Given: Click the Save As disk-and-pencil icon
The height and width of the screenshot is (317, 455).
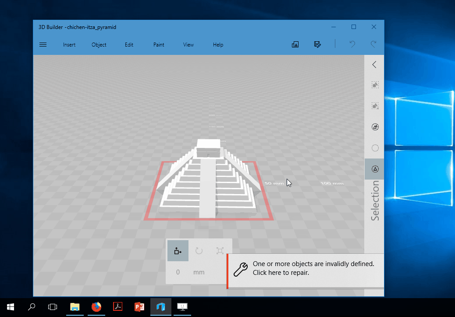Looking at the screenshot, I should (x=317, y=44).
